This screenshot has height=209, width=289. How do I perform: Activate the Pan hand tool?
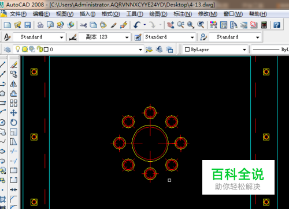171,25
